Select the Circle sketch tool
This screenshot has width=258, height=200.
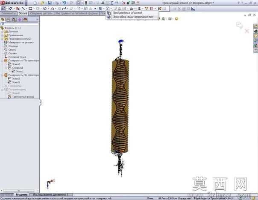coord(45,9)
